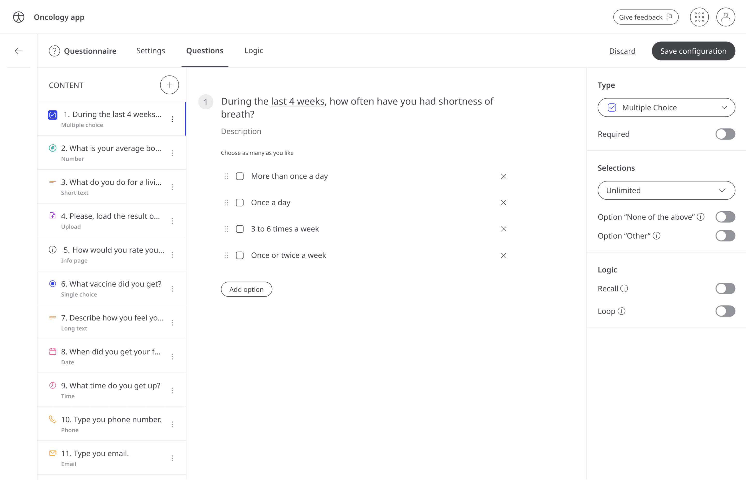Open the Multiple Choice type dropdown
This screenshot has height=480, width=746.
click(x=666, y=108)
